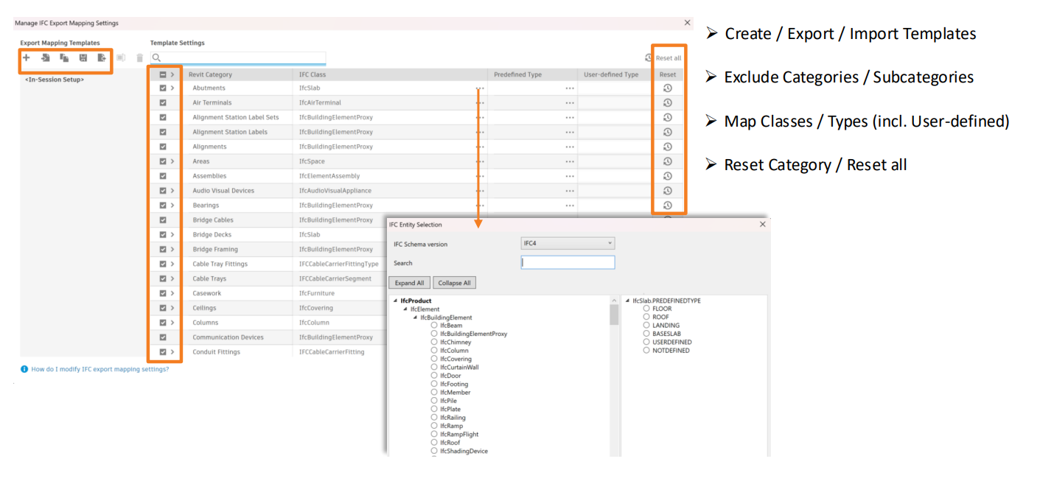Click the Reset all button
This screenshot has width=1040, height=481.
pyautogui.click(x=663, y=58)
